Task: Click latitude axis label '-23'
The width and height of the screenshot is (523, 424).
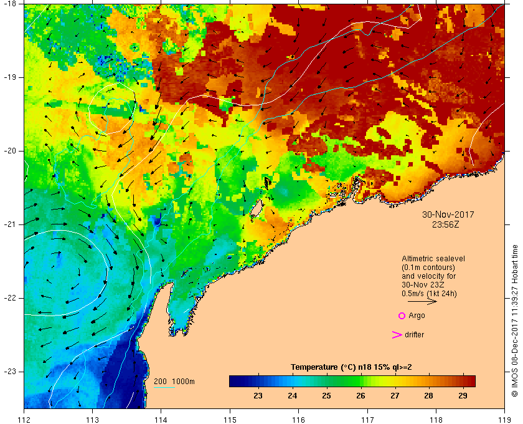Action: pos(10,372)
